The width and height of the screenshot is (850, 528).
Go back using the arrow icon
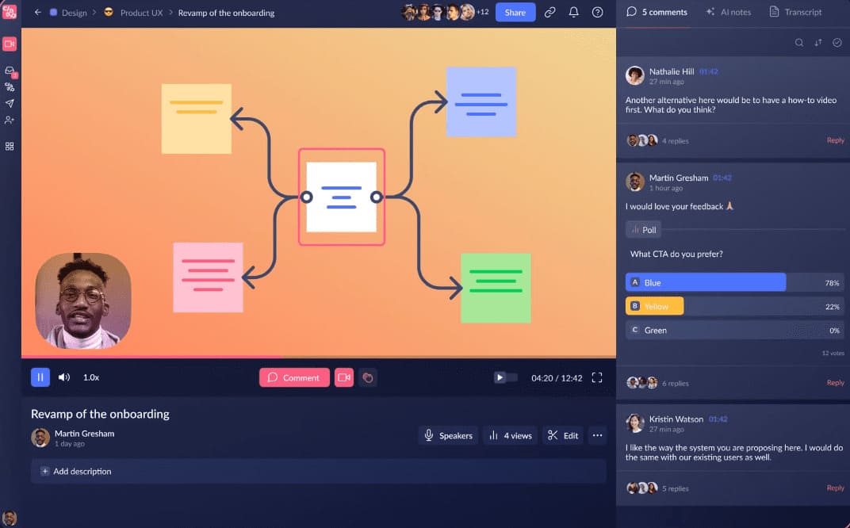[x=37, y=12]
